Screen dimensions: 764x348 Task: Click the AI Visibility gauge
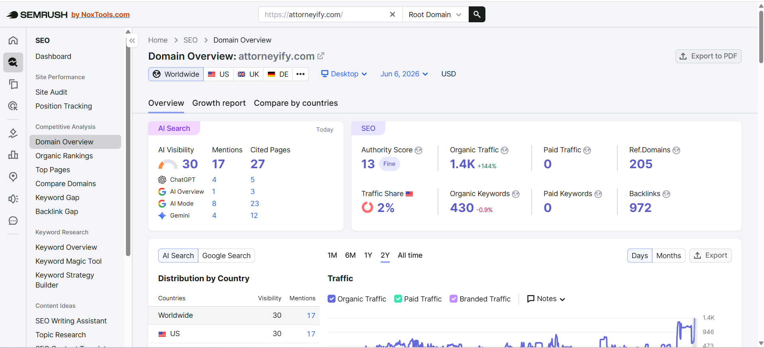168,164
